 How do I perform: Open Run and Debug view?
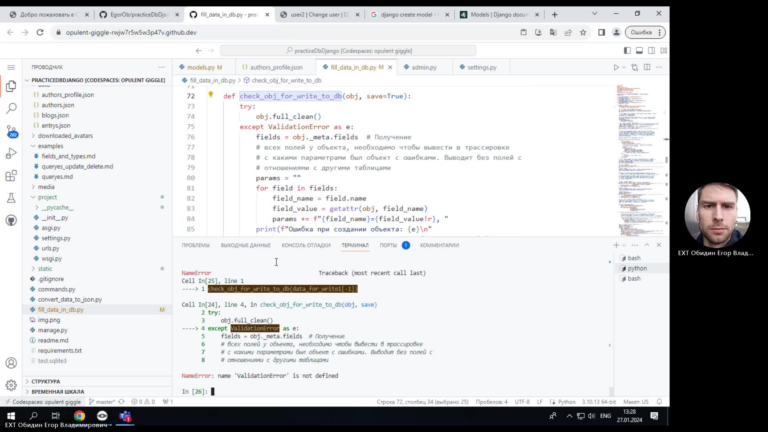tap(11, 153)
